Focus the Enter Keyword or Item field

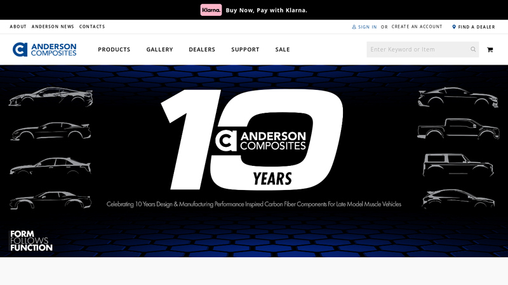[417, 49]
